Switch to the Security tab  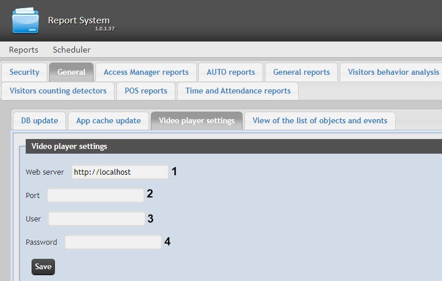pyautogui.click(x=25, y=72)
